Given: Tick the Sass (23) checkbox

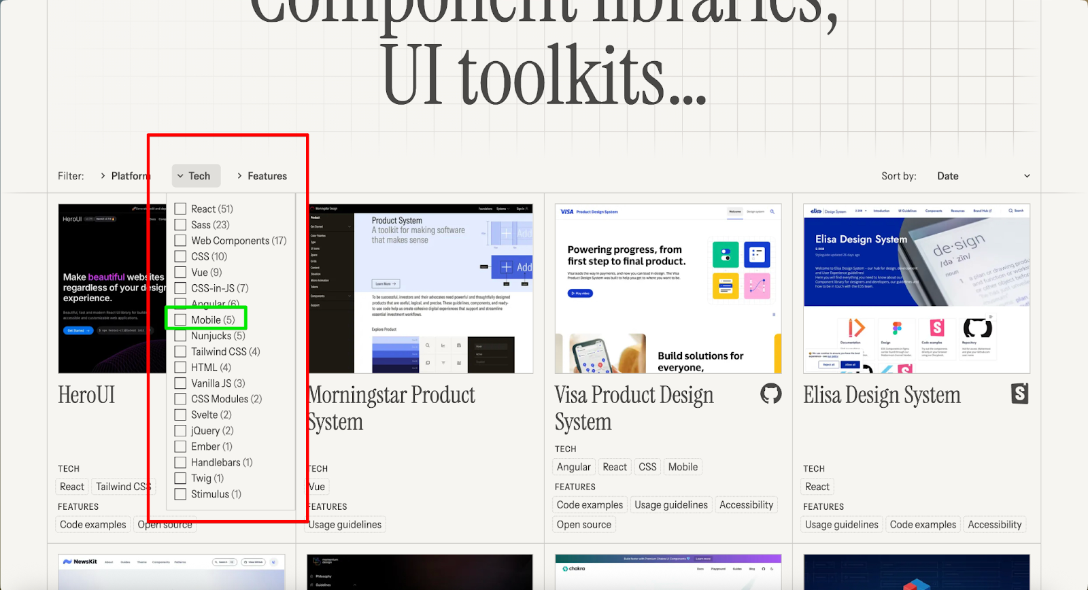Looking at the screenshot, I should pyautogui.click(x=180, y=224).
